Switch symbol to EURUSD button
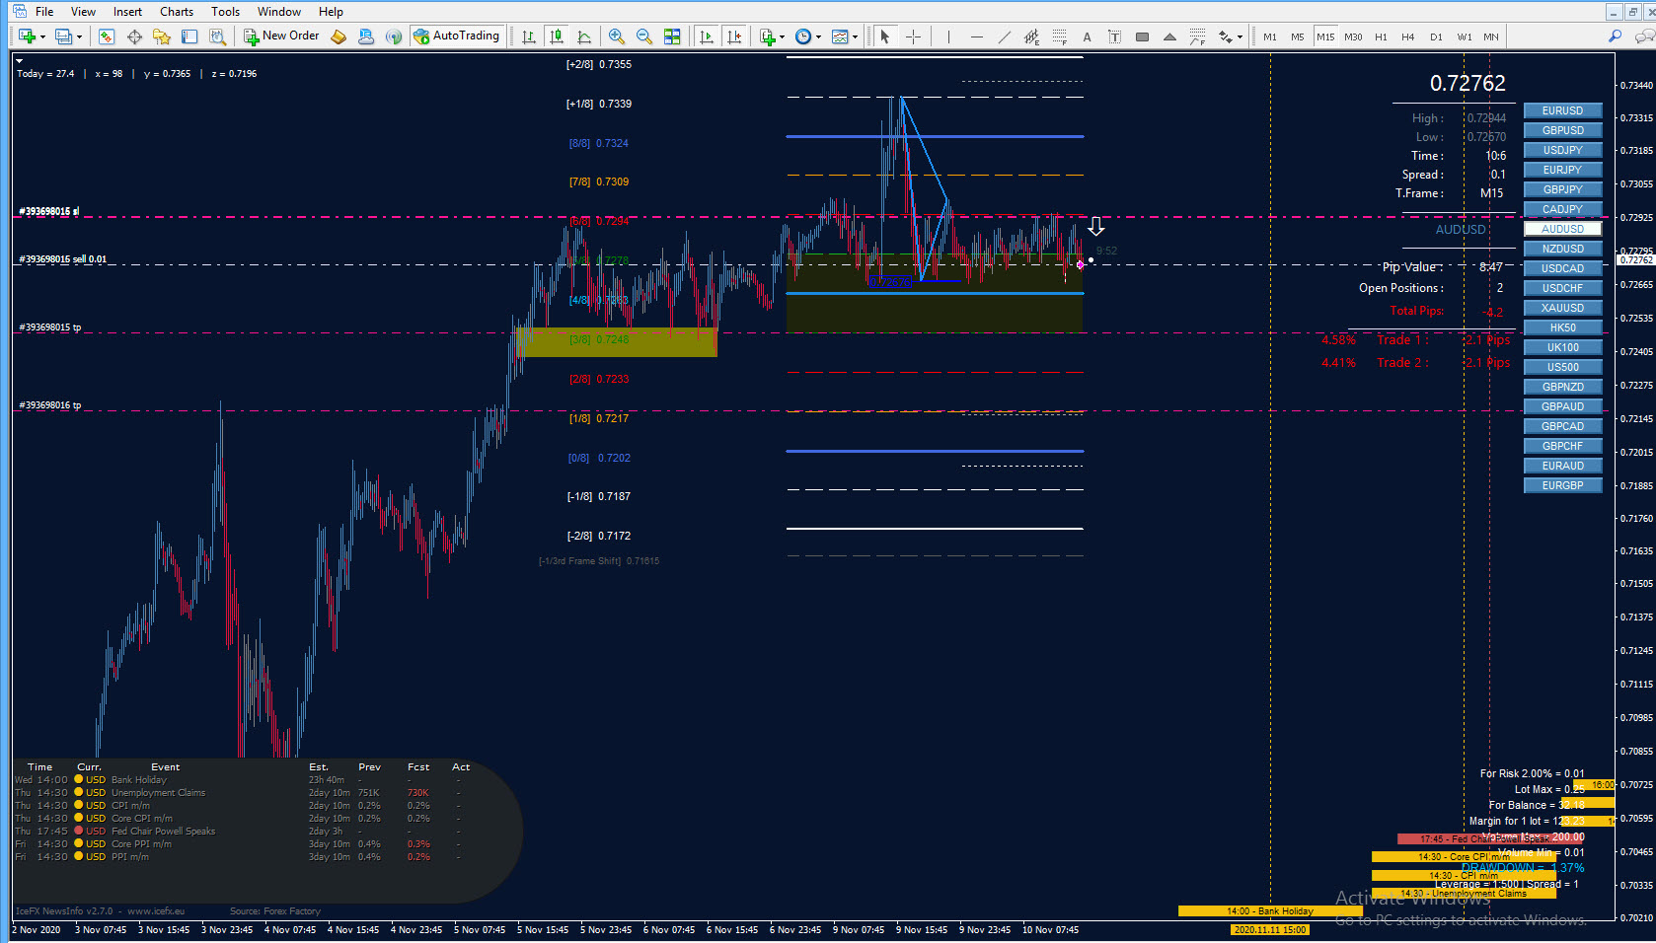Screen dimensions: 1656x943 [x=1562, y=110]
